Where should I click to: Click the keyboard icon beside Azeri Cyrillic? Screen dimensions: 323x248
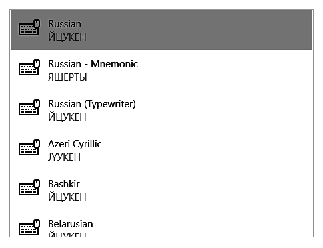coord(29,147)
